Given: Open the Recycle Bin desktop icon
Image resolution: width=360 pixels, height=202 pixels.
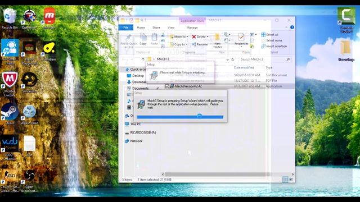Looking at the screenshot, I should (10, 19).
